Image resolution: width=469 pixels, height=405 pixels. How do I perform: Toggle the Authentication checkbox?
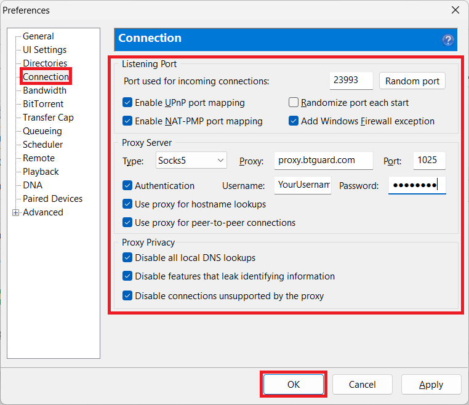pos(127,186)
